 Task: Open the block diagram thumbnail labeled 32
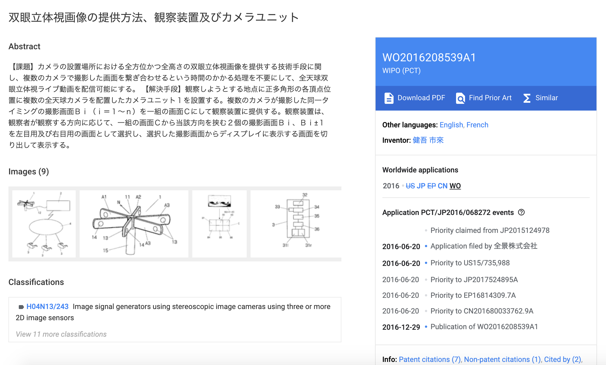click(296, 224)
